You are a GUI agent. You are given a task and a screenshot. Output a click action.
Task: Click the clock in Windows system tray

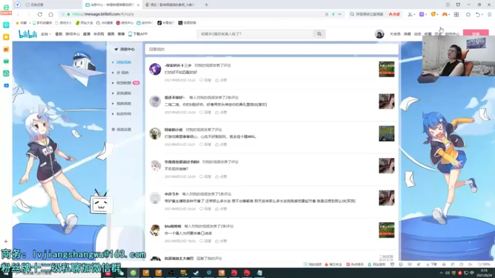(484, 272)
